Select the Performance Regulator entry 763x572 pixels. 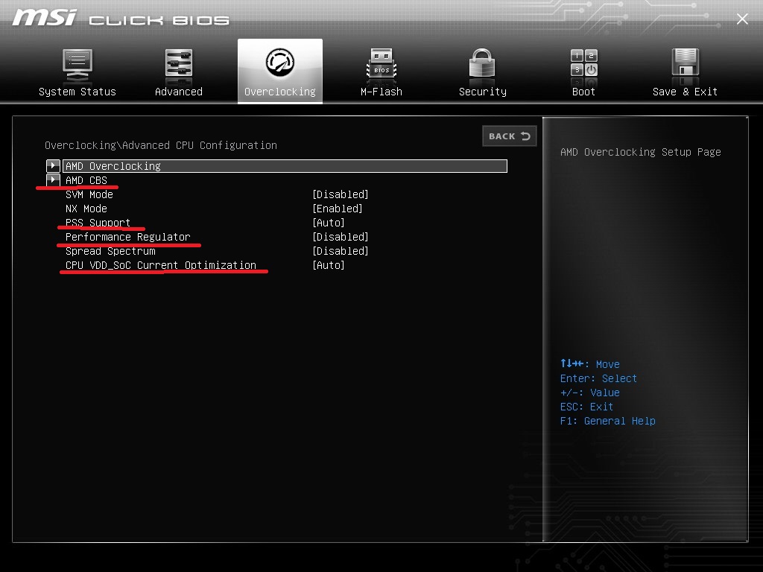click(129, 236)
